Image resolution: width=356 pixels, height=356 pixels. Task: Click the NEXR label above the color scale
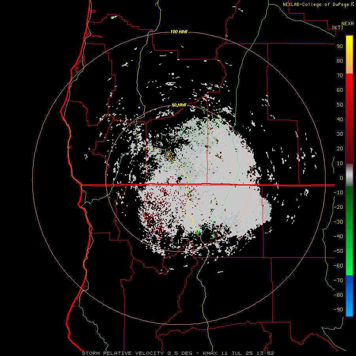pos(348,24)
